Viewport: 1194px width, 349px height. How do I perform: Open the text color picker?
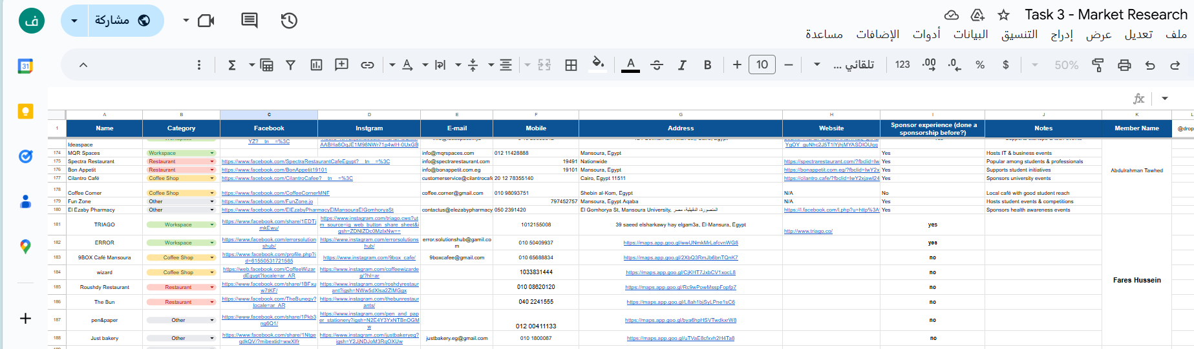tap(630, 64)
